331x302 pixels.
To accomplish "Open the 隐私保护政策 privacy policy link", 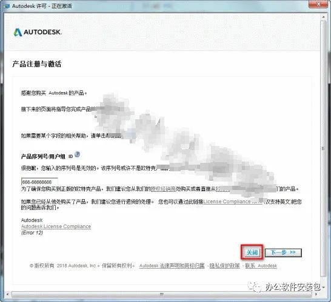I will click(x=224, y=266).
